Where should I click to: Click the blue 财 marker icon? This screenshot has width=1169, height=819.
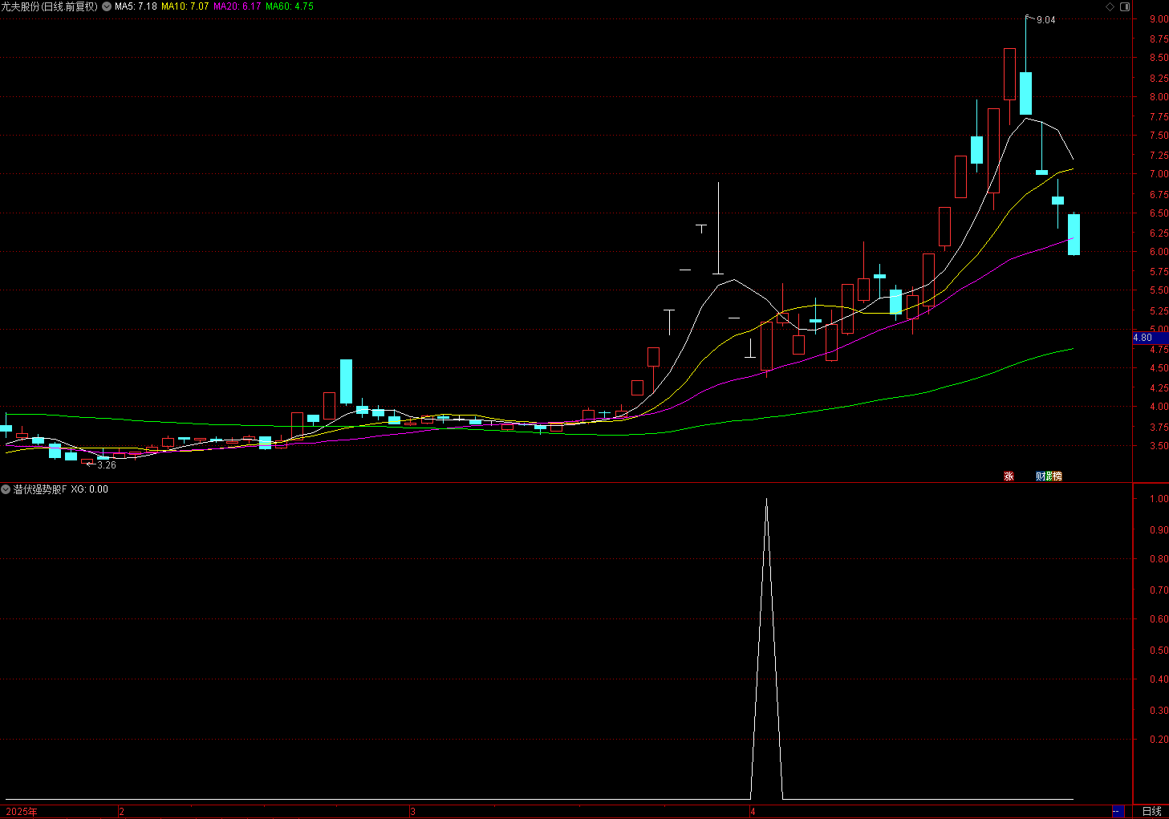coord(1040,476)
